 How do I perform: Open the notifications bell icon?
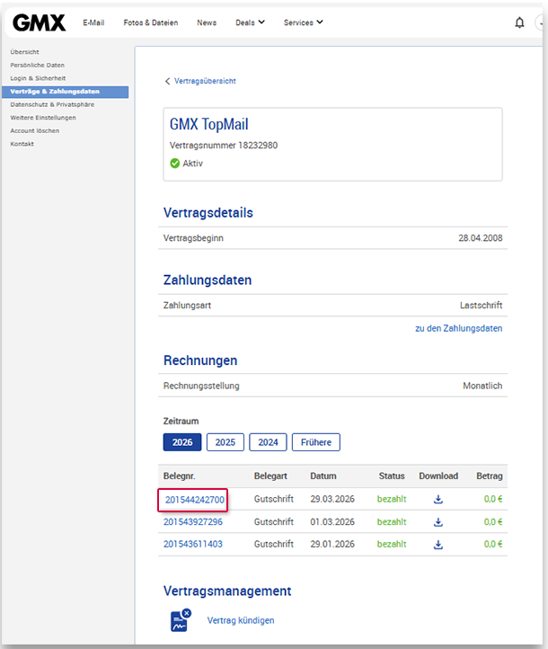click(x=519, y=22)
